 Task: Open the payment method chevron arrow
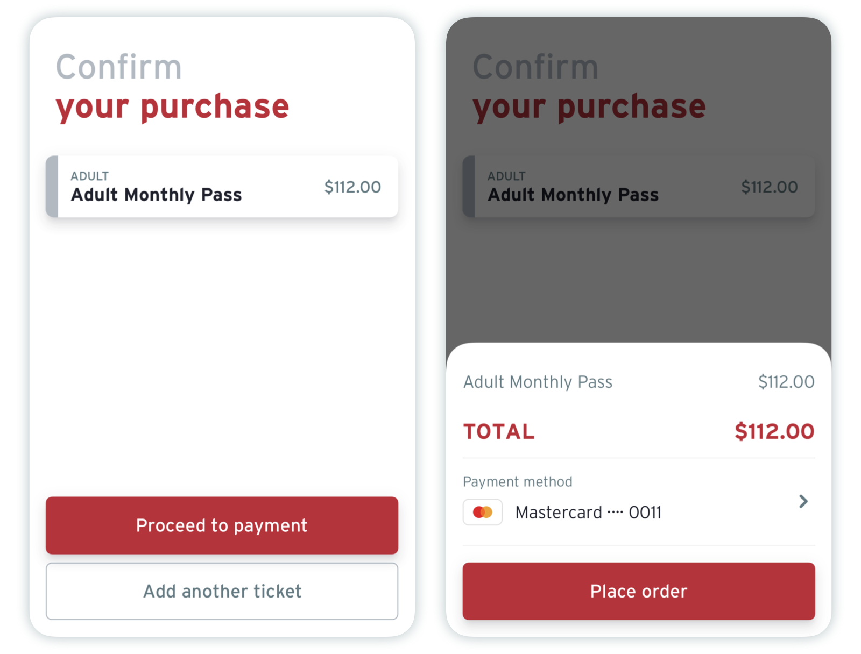pos(803,502)
